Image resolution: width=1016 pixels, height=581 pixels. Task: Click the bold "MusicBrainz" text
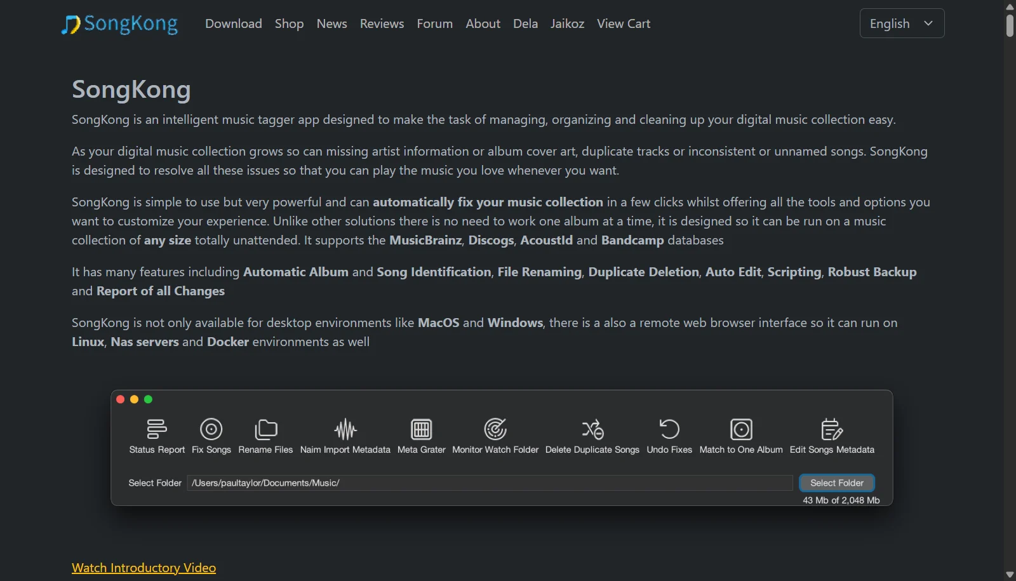(x=425, y=240)
